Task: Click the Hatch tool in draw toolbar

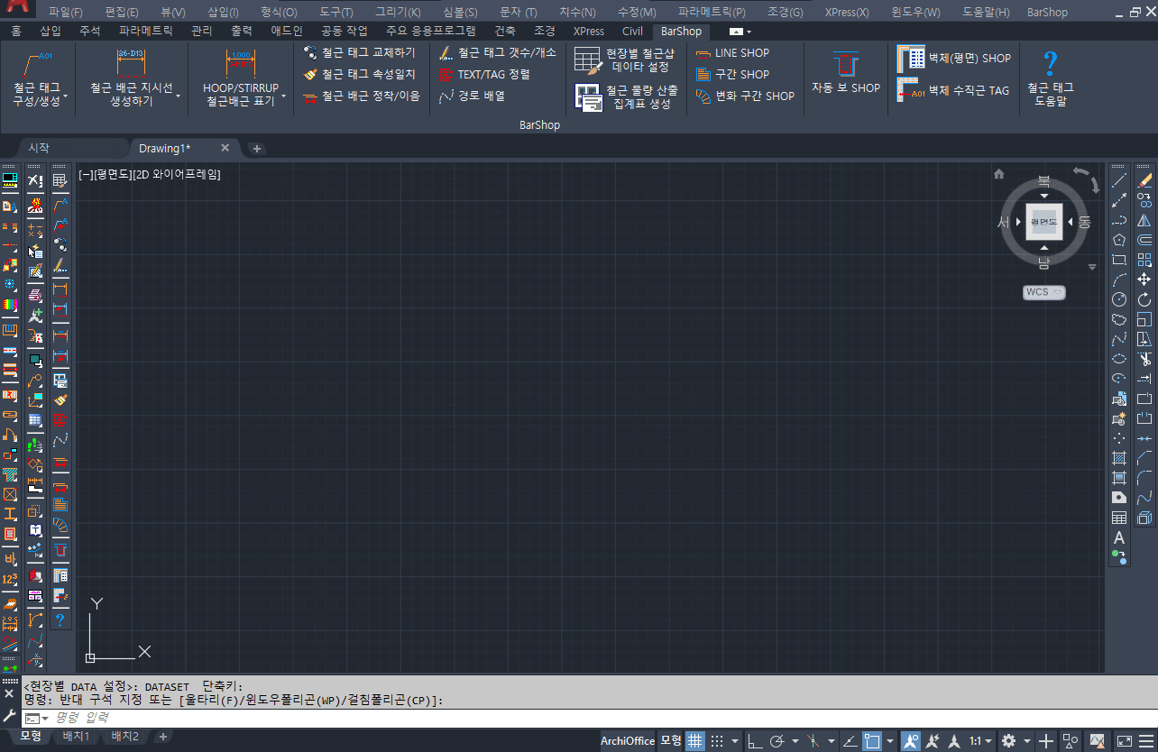Action: click(1119, 458)
